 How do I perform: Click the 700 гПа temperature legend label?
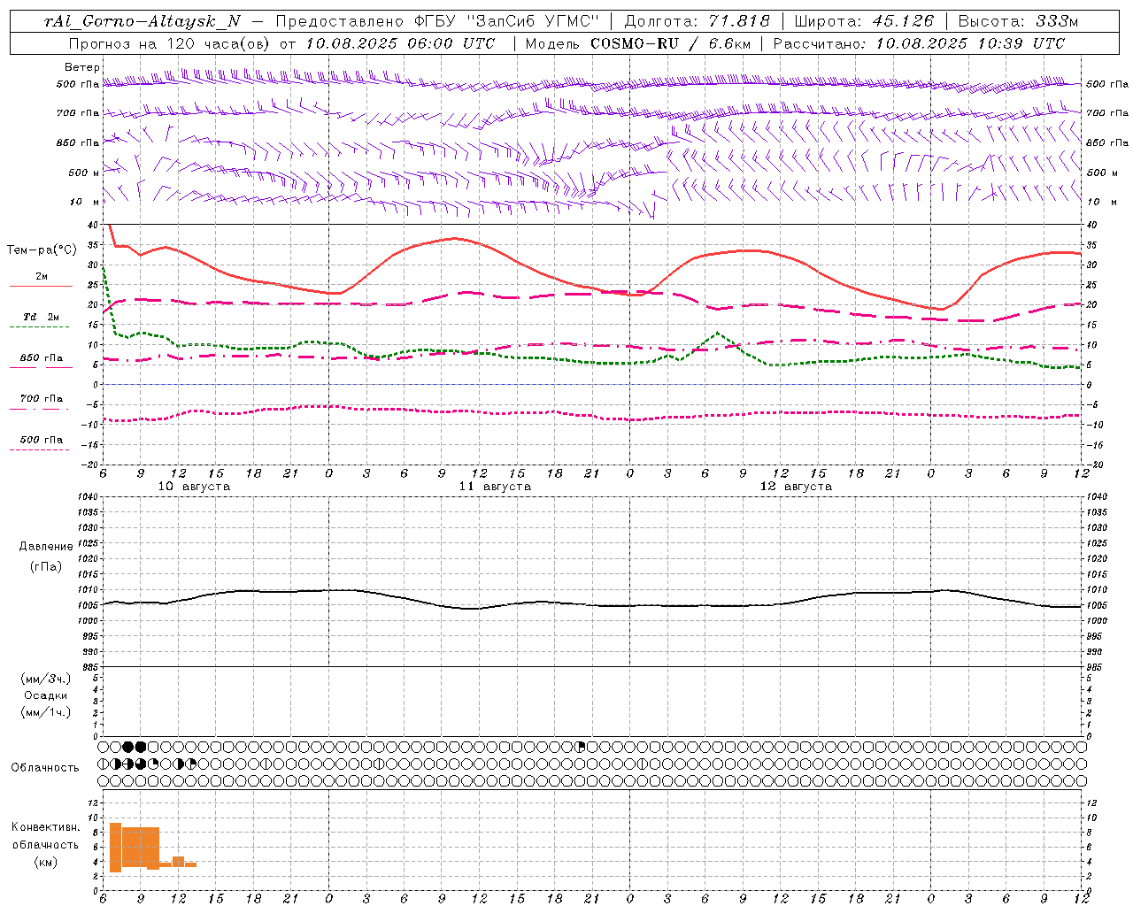click(x=41, y=399)
